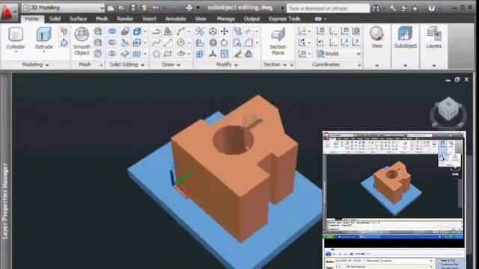Switch to the Solid ribbon tab
479x269 pixels.
pos(55,19)
